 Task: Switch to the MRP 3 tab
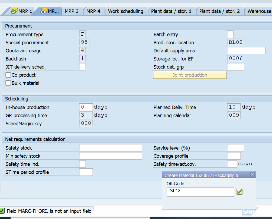[72, 11]
